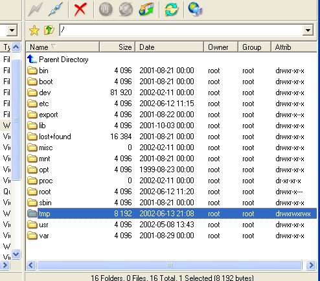
Task: Select the lib folder
Action: pyautogui.click(x=172, y=126)
